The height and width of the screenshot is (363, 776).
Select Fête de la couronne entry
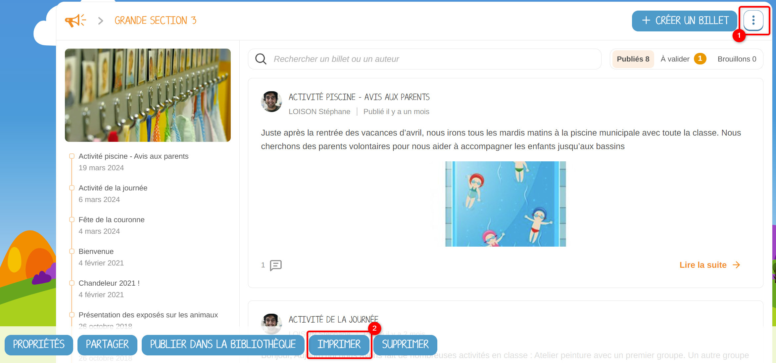(x=112, y=220)
